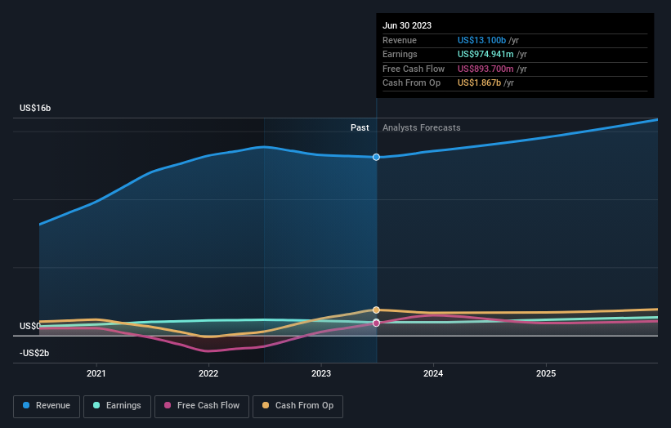Click the Jun 30 2023 tooltip date

click(x=407, y=25)
